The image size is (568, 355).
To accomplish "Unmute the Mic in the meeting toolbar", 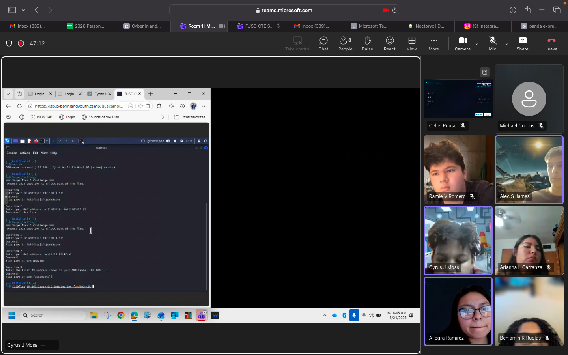I will 492,43.
